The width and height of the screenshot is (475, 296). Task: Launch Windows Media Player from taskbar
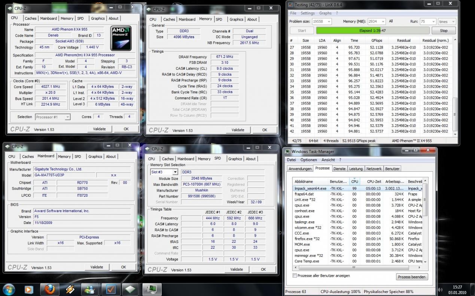point(29,289)
